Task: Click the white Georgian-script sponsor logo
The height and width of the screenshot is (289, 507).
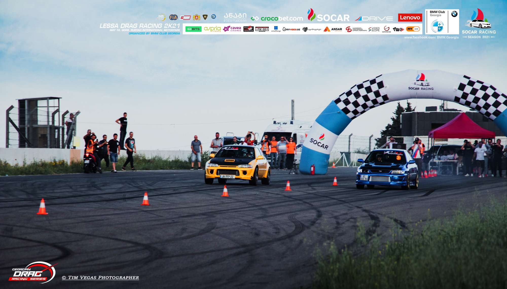Action: click(x=235, y=17)
